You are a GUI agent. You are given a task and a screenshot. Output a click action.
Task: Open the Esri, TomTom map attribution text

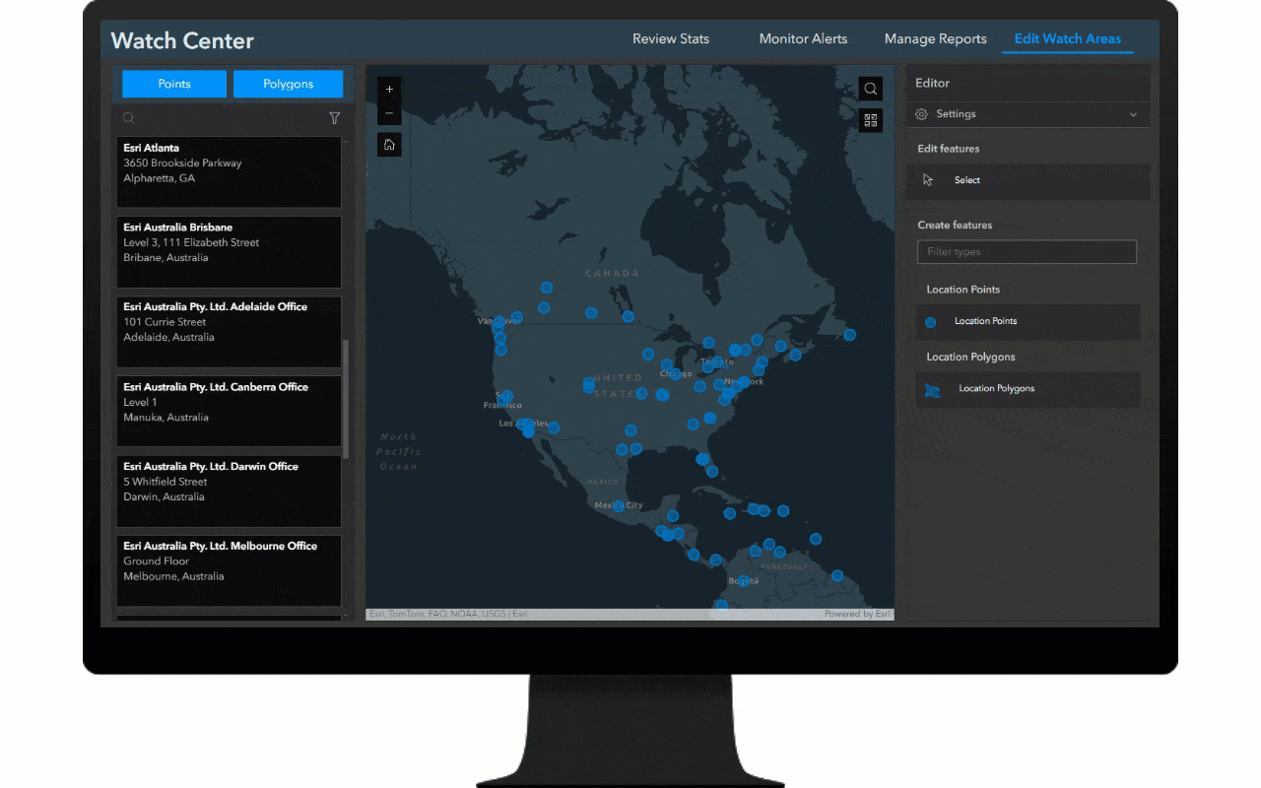[x=447, y=614]
